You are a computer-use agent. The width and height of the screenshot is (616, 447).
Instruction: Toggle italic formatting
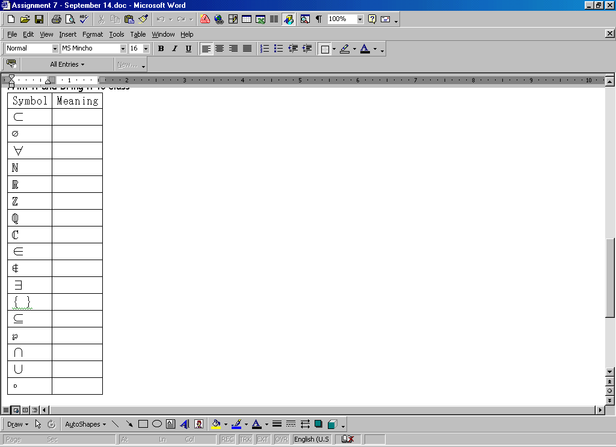click(175, 49)
